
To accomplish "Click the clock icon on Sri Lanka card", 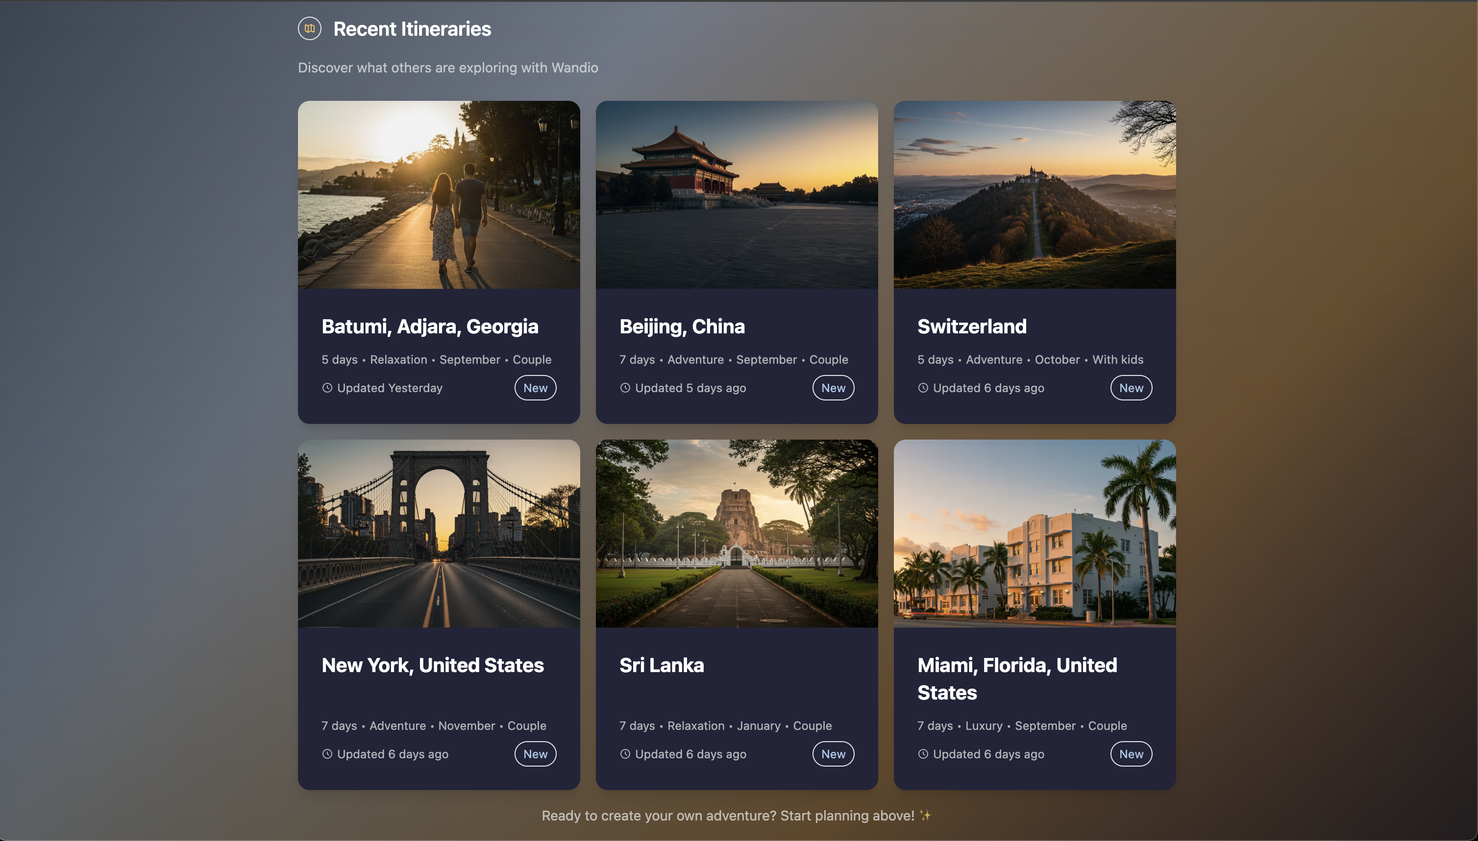I will tap(625, 754).
